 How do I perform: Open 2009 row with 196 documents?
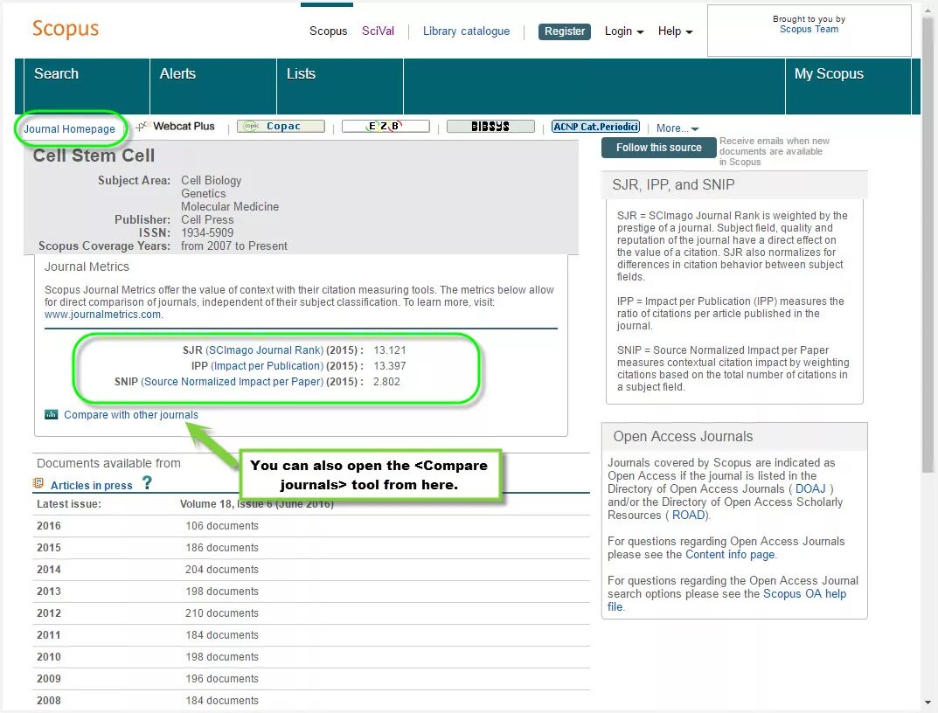coord(311,679)
